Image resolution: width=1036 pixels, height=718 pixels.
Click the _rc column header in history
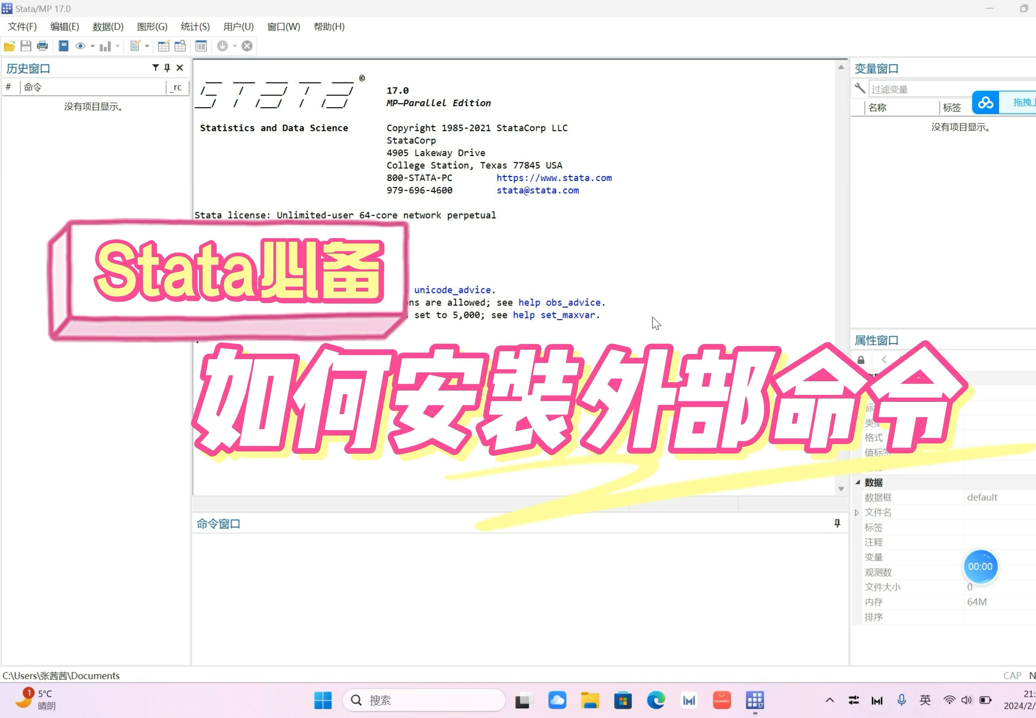(177, 87)
